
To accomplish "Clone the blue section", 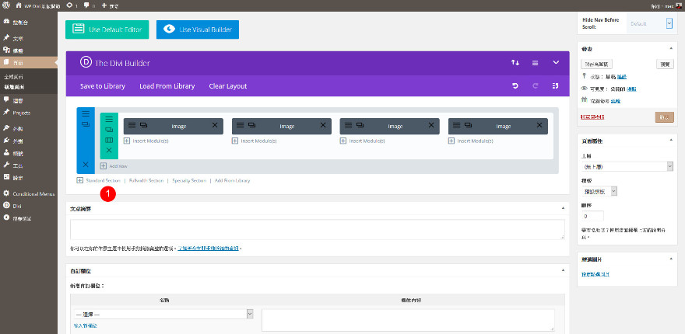I will tap(86, 124).
